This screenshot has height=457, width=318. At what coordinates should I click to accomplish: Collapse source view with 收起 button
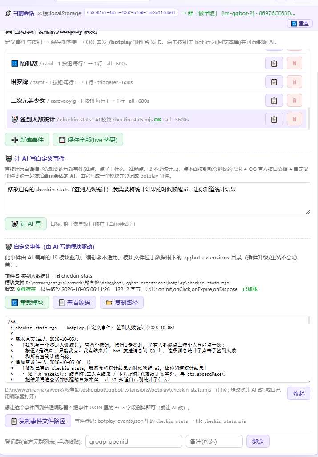point(299,393)
